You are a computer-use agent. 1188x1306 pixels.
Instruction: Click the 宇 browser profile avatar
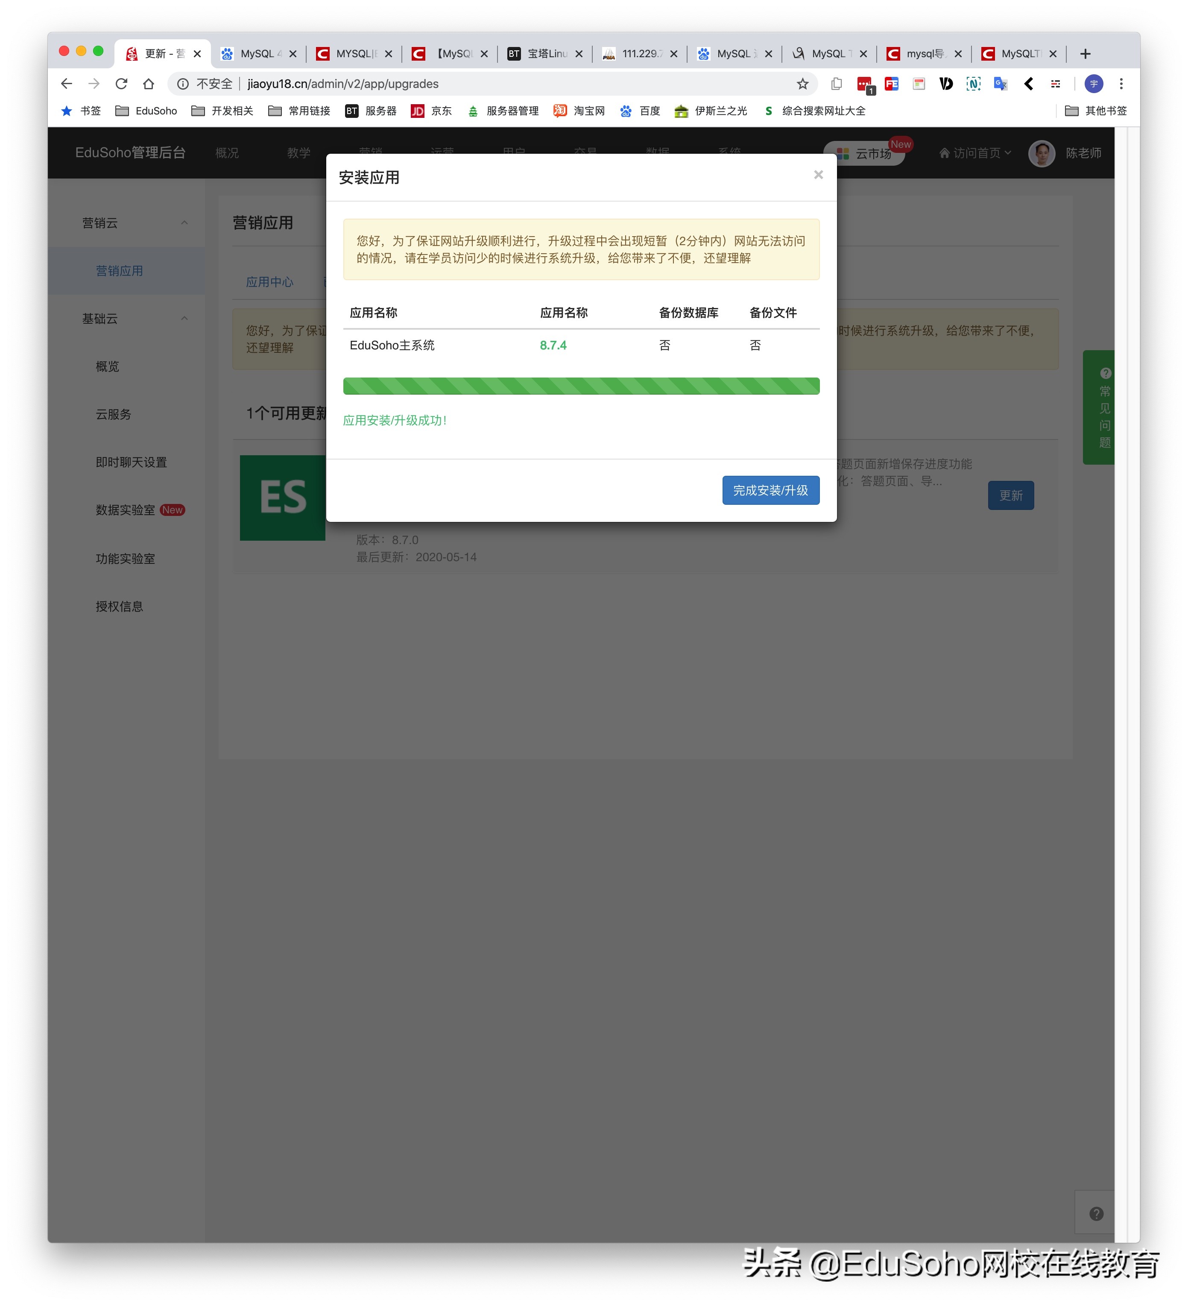coord(1094,84)
